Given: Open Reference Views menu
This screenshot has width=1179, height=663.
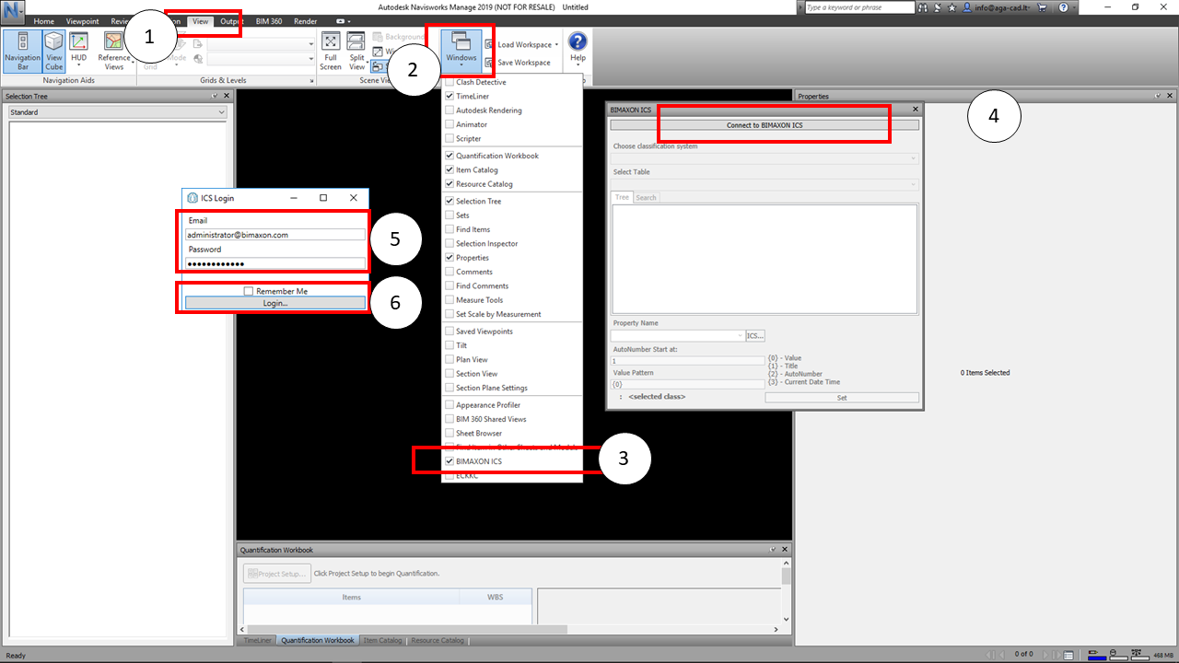Looking at the screenshot, I should tap(114, 52).
